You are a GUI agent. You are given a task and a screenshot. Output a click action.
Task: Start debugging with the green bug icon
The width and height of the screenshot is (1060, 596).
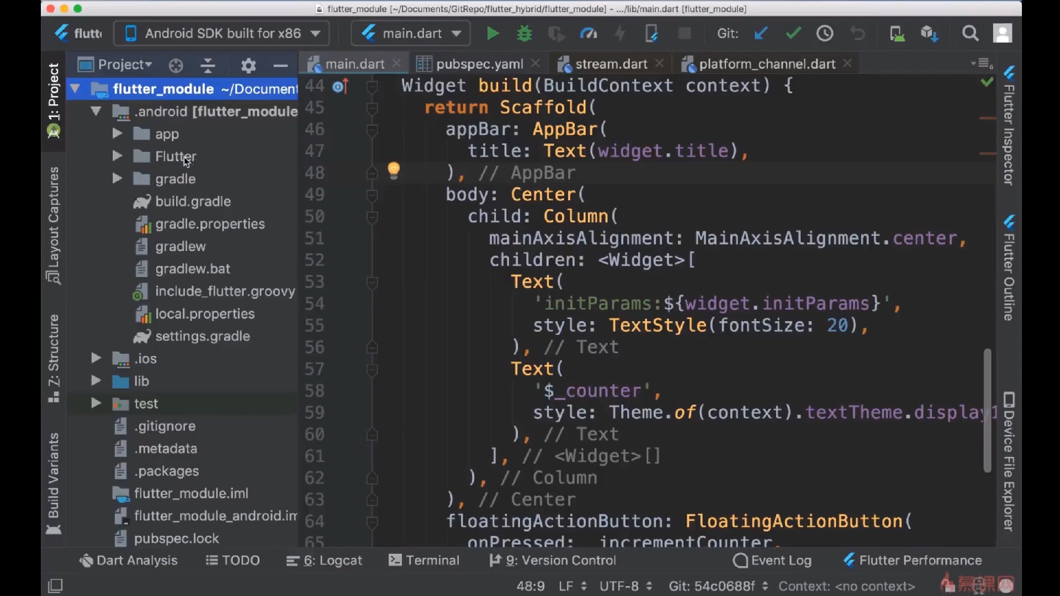point(524,34)
